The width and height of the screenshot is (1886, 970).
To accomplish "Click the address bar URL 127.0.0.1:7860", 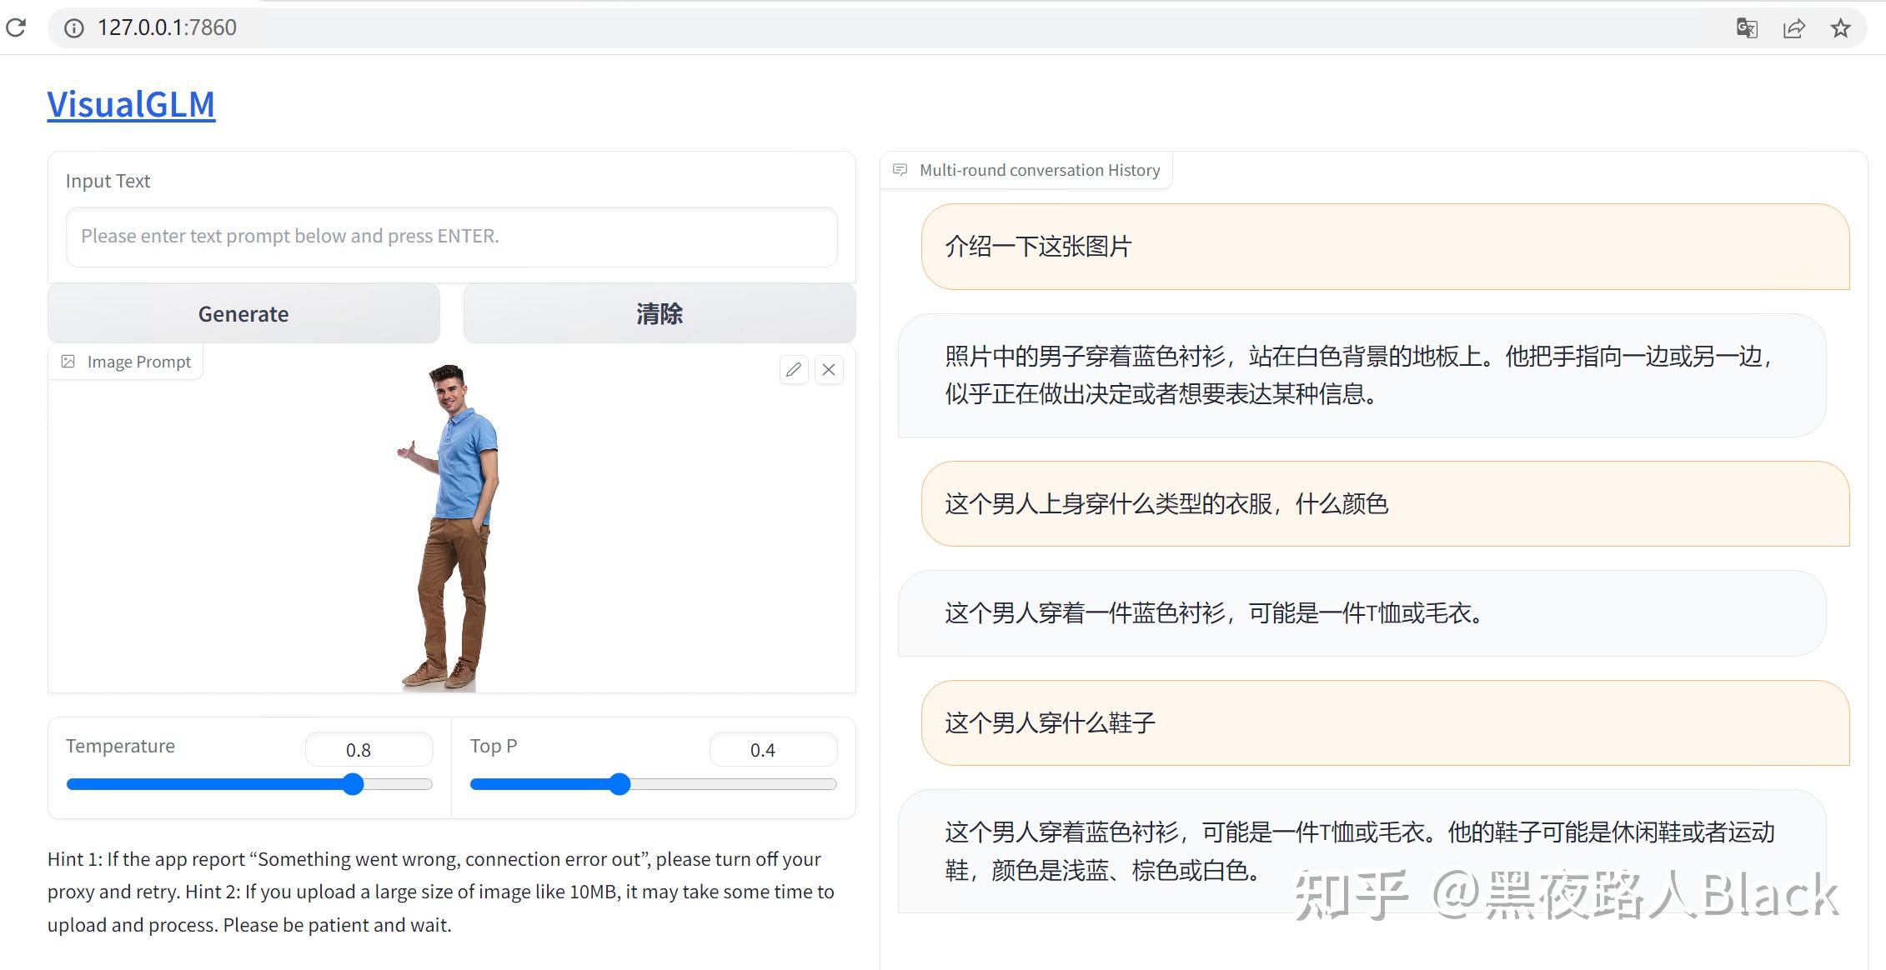I will tap(167, 27).
